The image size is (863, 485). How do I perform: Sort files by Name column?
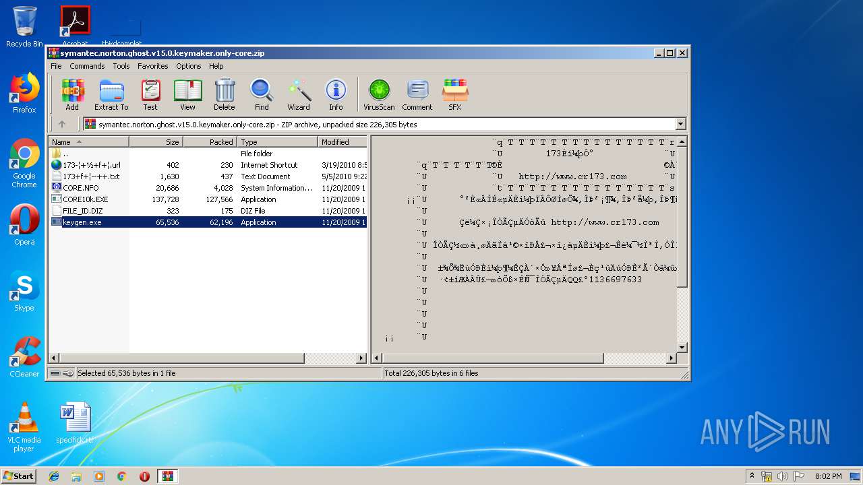tap(88, 142)
